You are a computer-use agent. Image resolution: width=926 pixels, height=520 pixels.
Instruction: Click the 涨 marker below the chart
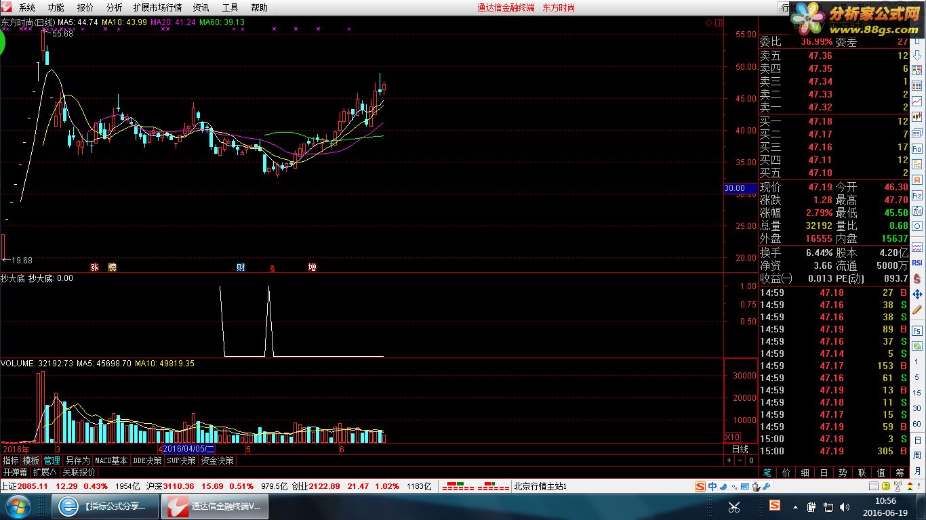point(95,267)
